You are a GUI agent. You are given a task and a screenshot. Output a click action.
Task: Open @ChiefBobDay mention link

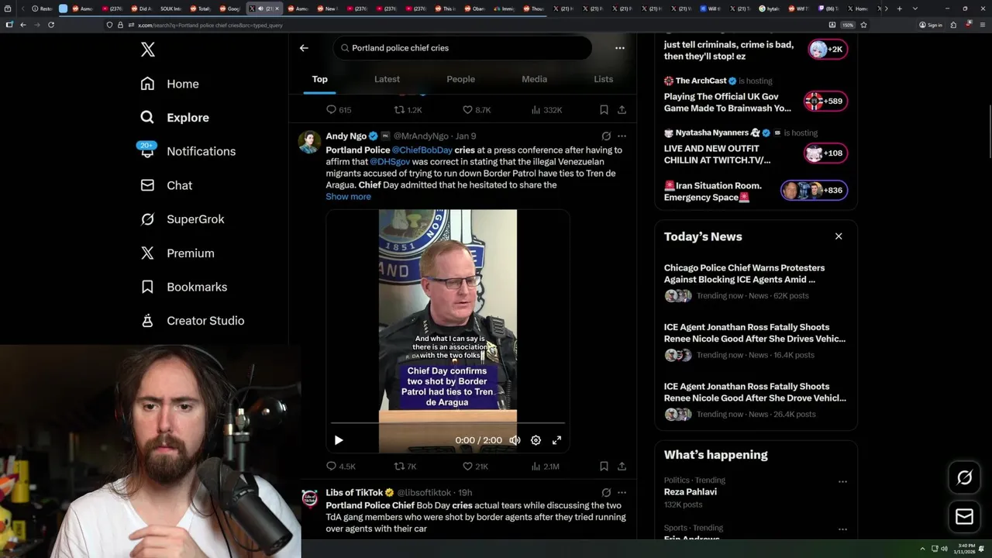click(422, 150)
